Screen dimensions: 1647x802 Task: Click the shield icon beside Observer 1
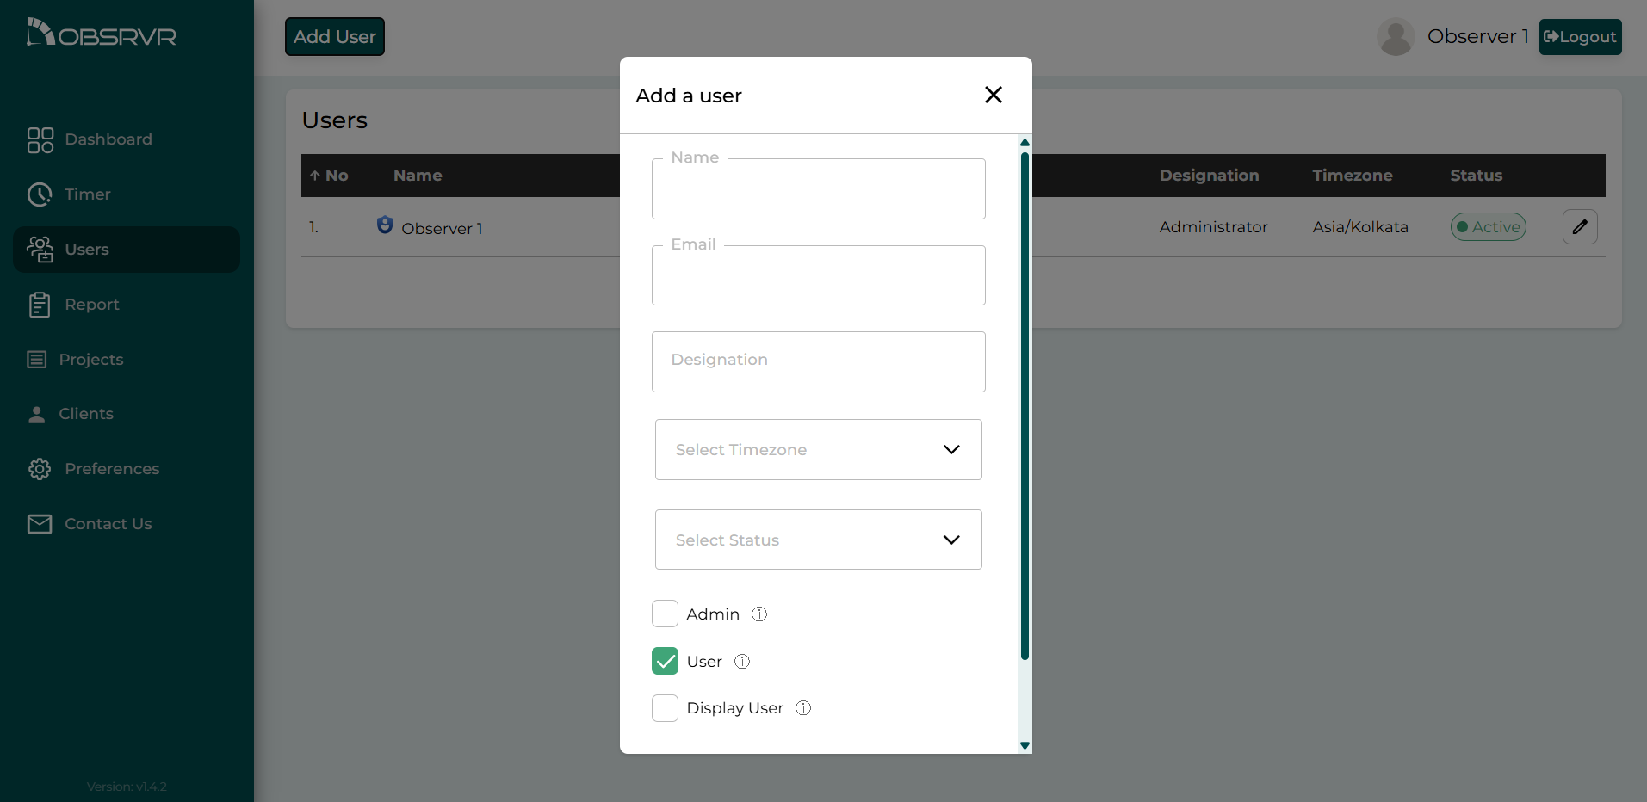pyautogui.click(x=385, y=225)
